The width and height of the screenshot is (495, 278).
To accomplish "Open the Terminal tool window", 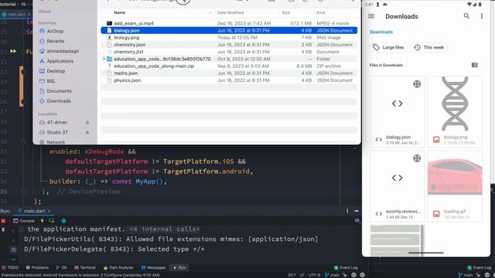I will 84,268.
